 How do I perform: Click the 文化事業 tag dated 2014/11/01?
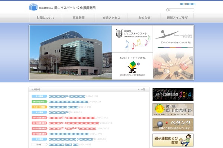39,96
